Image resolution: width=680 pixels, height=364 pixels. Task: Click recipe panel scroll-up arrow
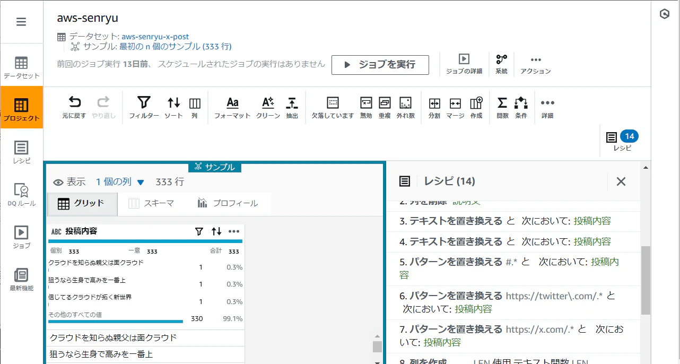click(x=646, y=168)
